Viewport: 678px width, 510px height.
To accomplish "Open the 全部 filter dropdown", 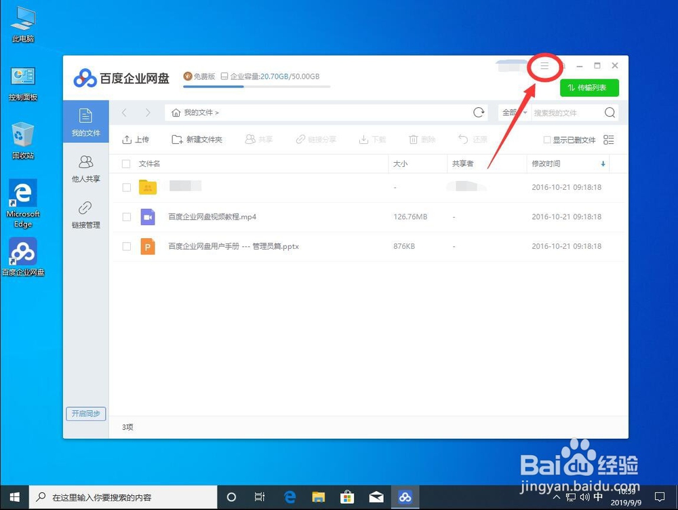I will click(x=515, y=112).
